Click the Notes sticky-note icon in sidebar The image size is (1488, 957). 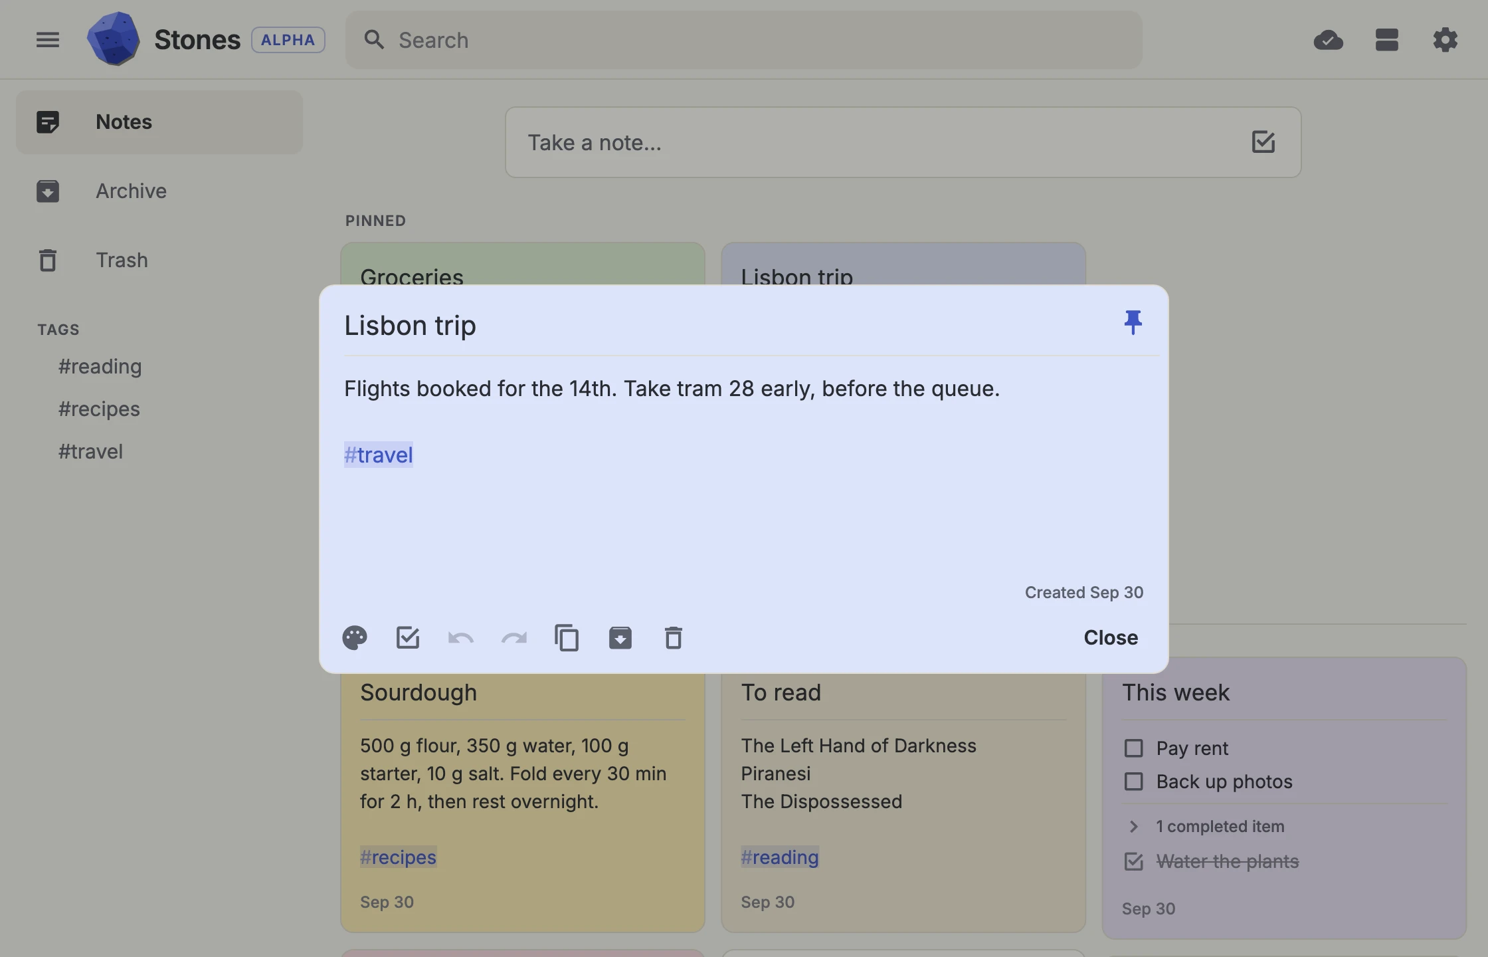pyautogui.click(x=48, y=122)
